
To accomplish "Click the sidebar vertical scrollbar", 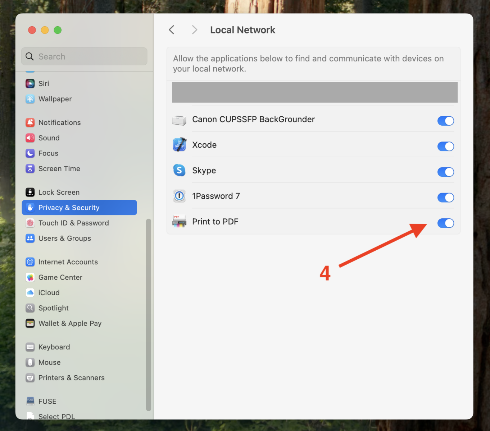I will click(149, 315).
